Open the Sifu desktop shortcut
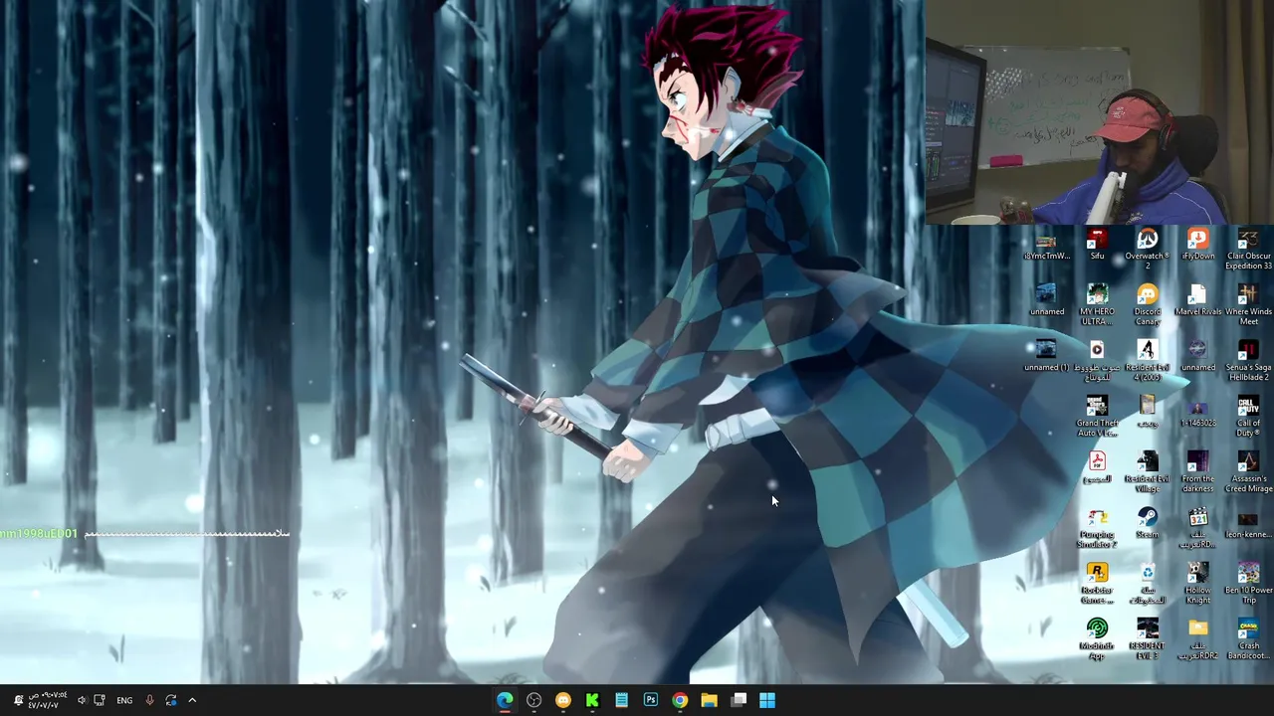This screenshot has height=716, width=1274. click(1097, 246)
